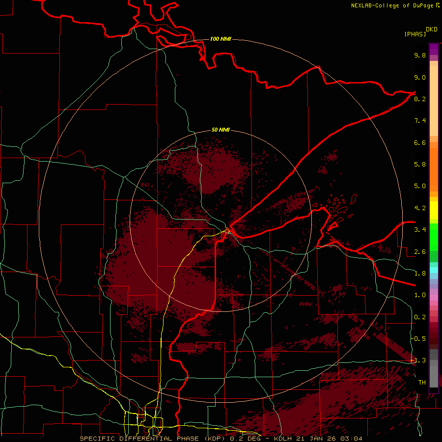The image size is (442, 442).
Task: Click the 9.0 value on the color scale
Action: pos(420,77)
